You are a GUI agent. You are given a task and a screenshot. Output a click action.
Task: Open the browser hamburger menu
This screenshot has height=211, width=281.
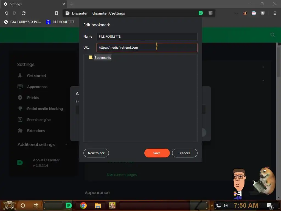click(275, 13)
